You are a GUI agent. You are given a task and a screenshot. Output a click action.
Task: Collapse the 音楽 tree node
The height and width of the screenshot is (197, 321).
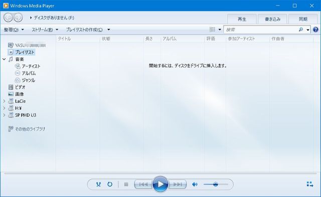[4, 59]
